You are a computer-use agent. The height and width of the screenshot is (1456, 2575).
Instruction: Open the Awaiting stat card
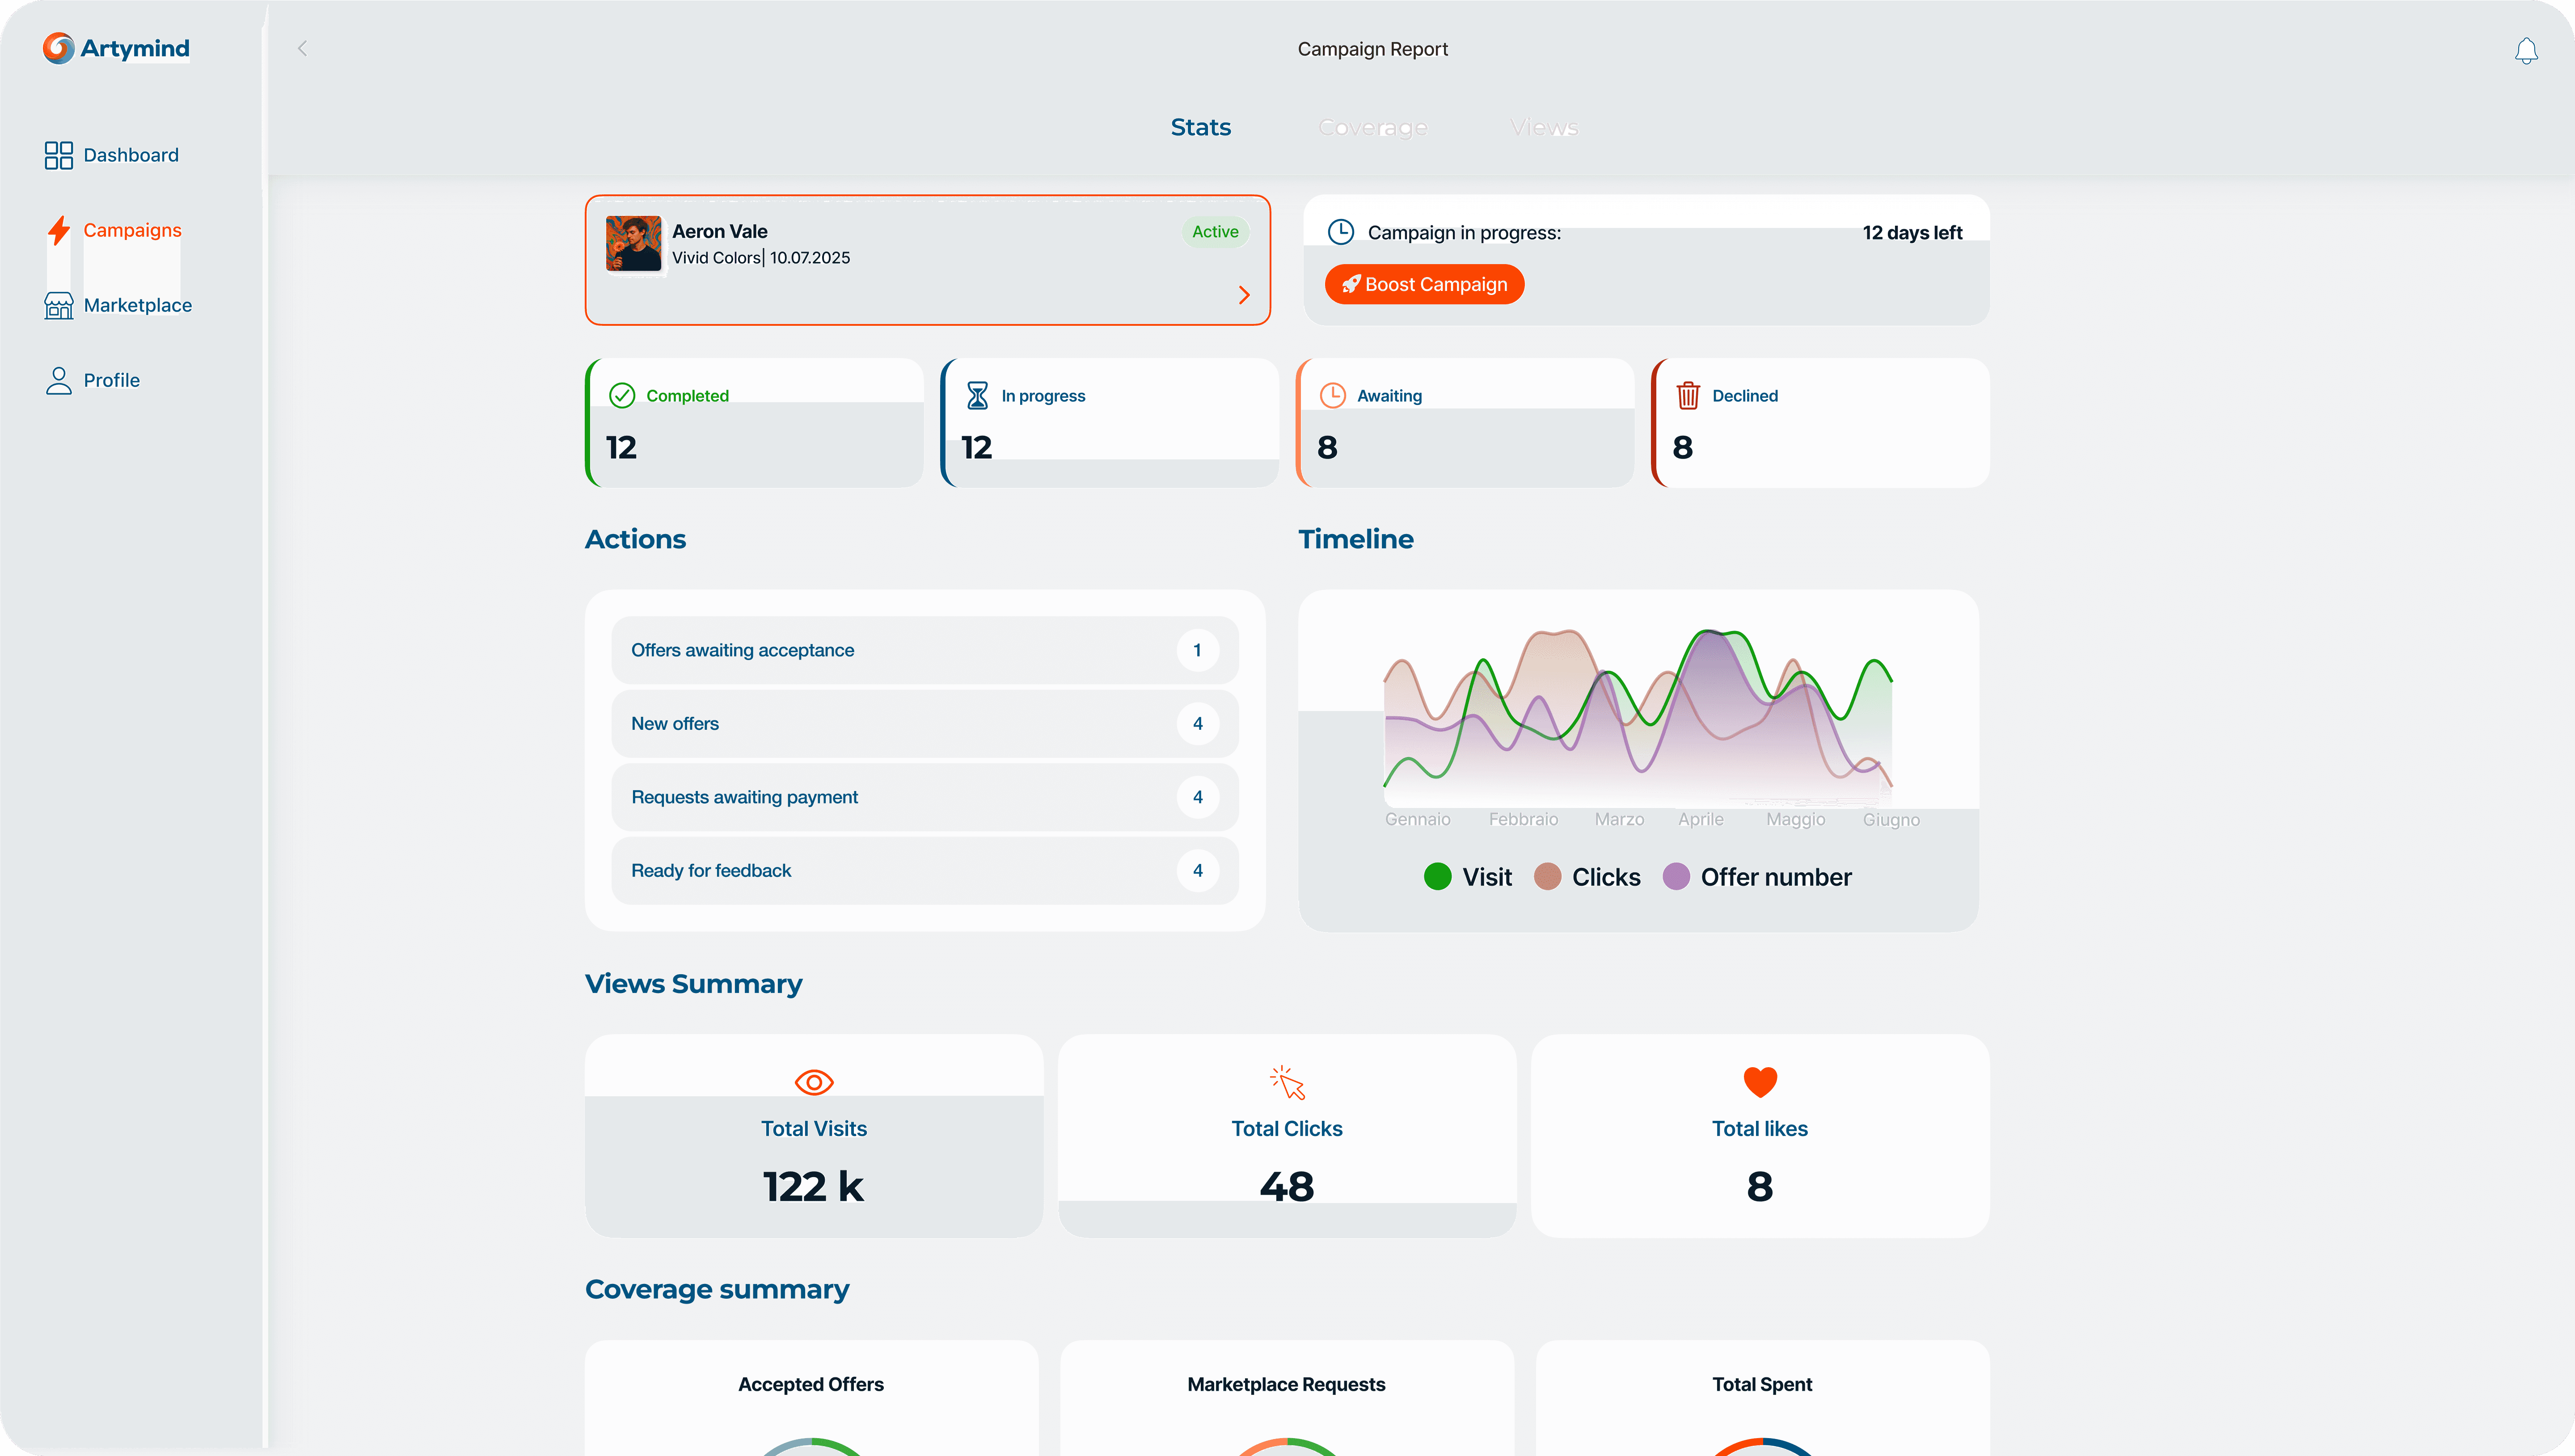[x=1465, y=423]
